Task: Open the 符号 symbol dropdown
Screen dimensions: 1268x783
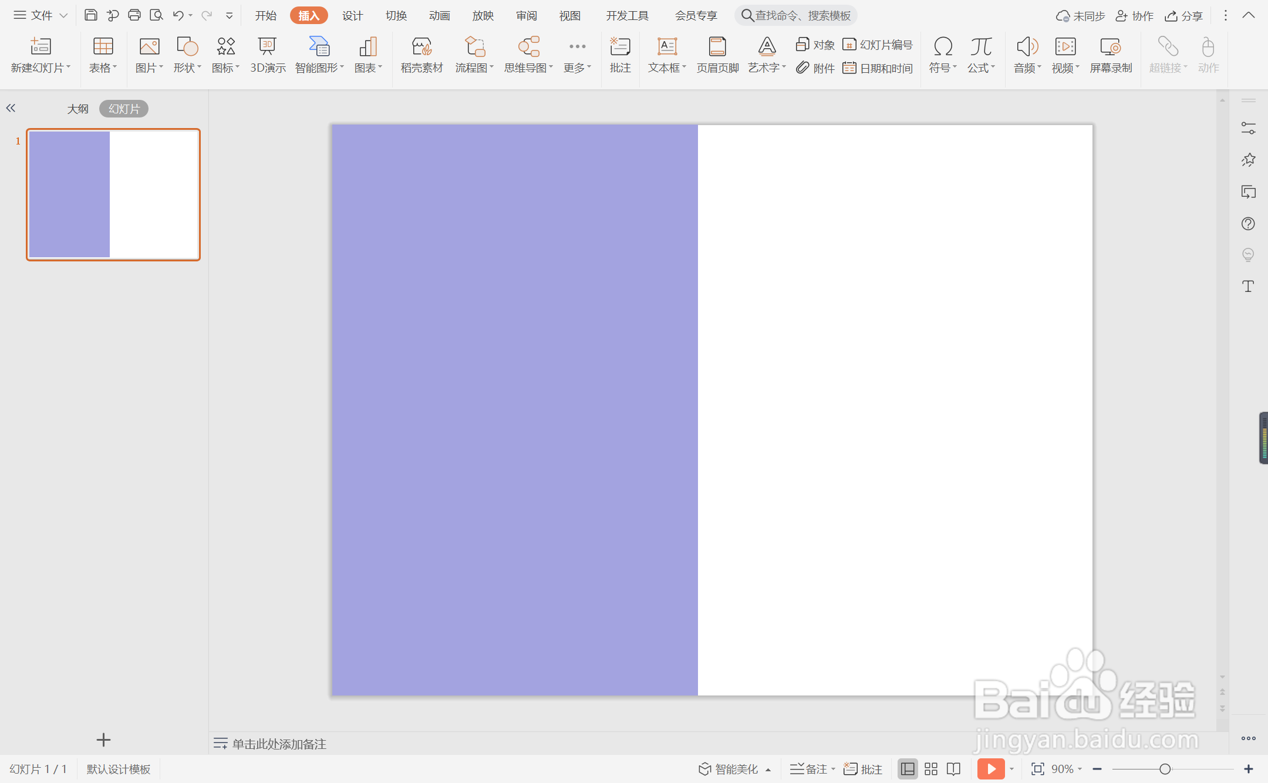Action: point(943,55)
